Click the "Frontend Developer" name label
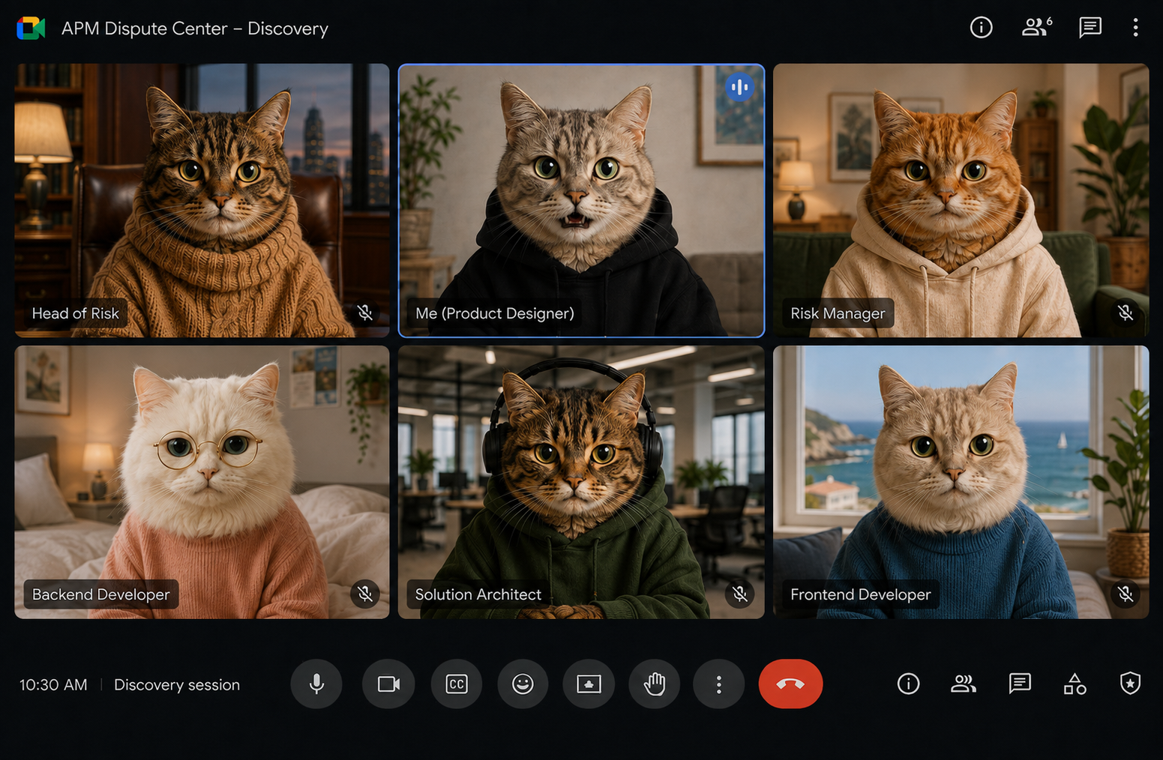This screenshot has width=1163, height=760. pyautogui.click(x=860, y=594)
